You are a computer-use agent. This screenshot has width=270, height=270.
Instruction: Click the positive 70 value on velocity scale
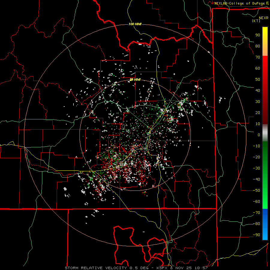pyautogui.click(x=258, y=57)
